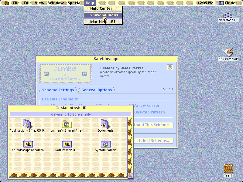Click the About This Scheme button
This screenshot has width=243, height=182.
(153, 125)
